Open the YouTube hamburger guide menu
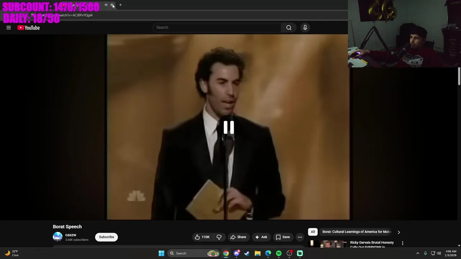This screenshot has height=259, width=461. 9,28
